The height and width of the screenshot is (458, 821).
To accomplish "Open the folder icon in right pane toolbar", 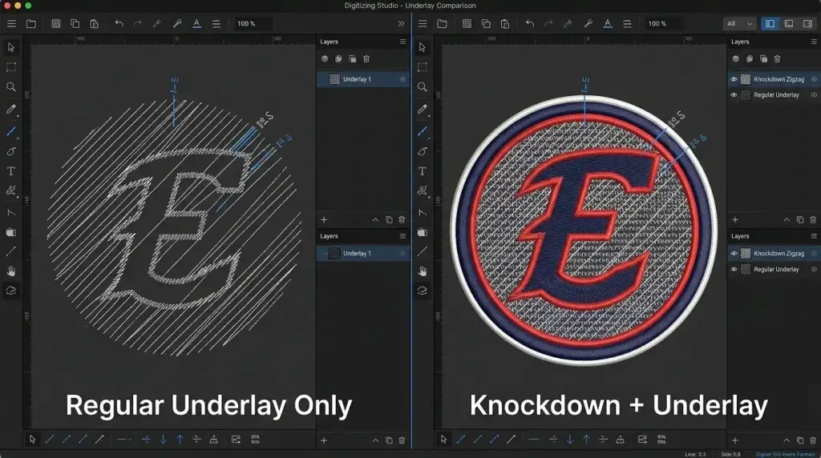I will 442,23.
